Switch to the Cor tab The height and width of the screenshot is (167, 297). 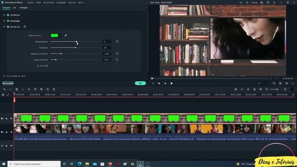point(14,8)
